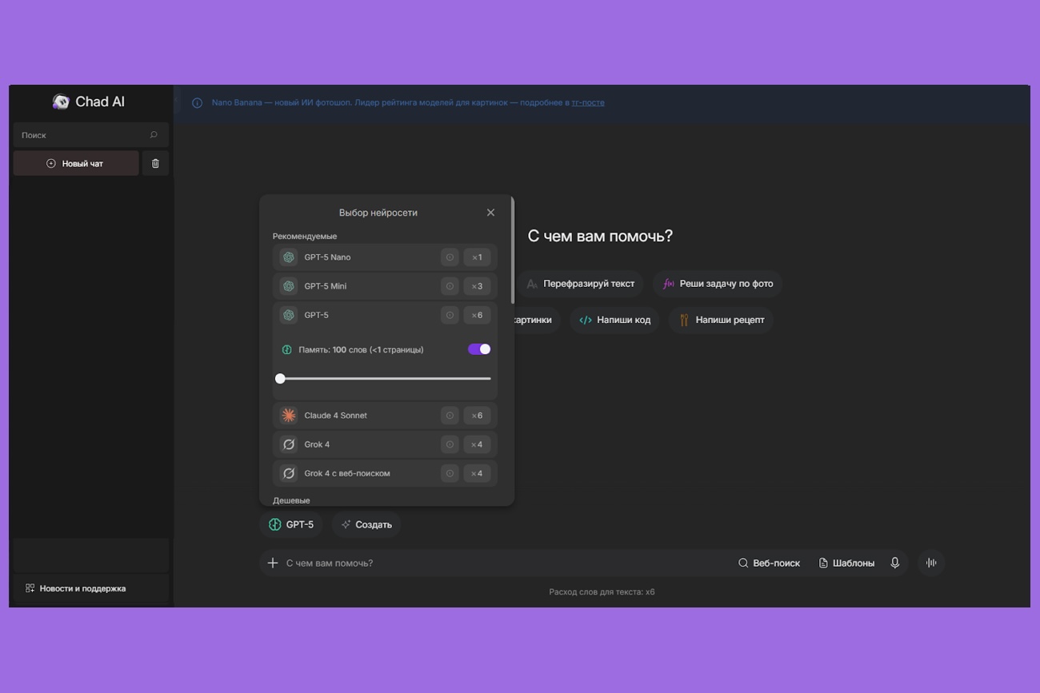Screen dimensions: 1040x693
Task: Click the memory size slider handle
Action: tap(280, 378)
